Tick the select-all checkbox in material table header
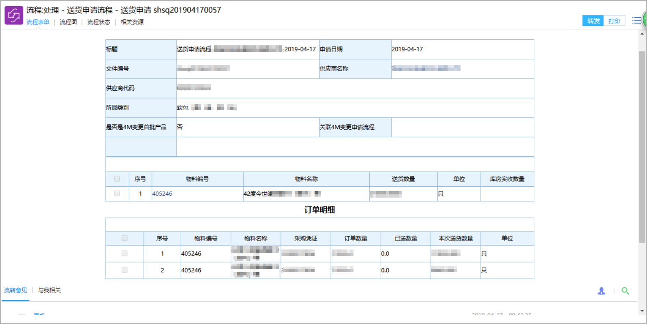The height and width of the screenshot is (324, 647). click(117, 179)
